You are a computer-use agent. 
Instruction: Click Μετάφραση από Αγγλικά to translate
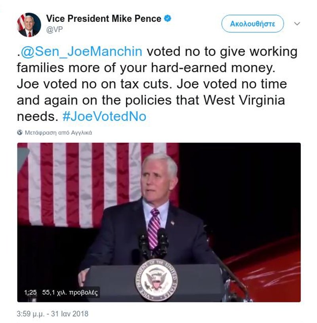[x=58, y=132]
